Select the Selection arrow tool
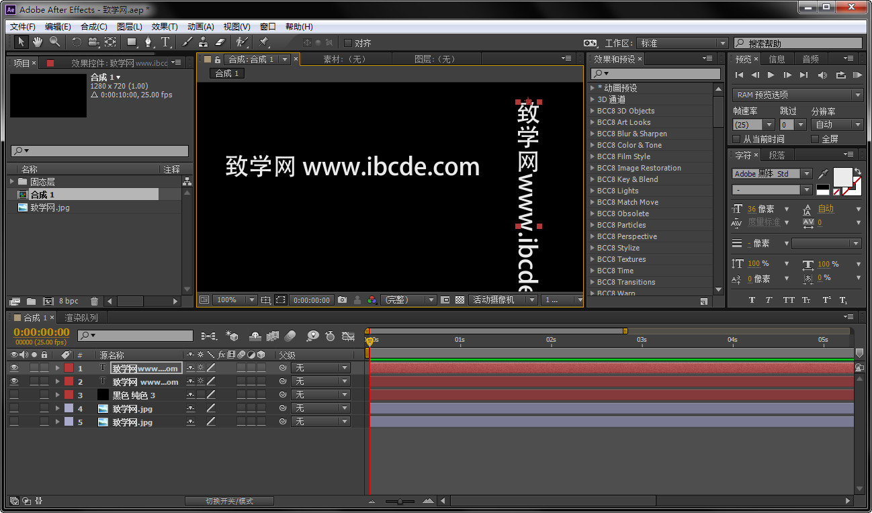 (x=21, y=42)
